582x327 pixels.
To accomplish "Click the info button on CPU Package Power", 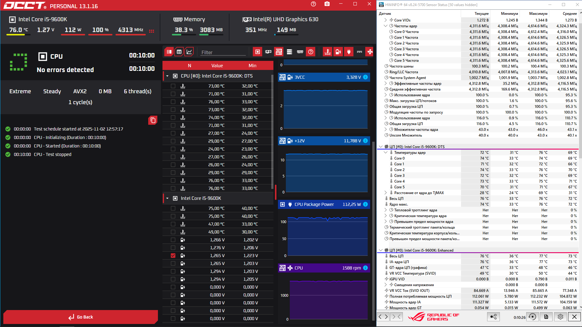I will tap(366, 204).
